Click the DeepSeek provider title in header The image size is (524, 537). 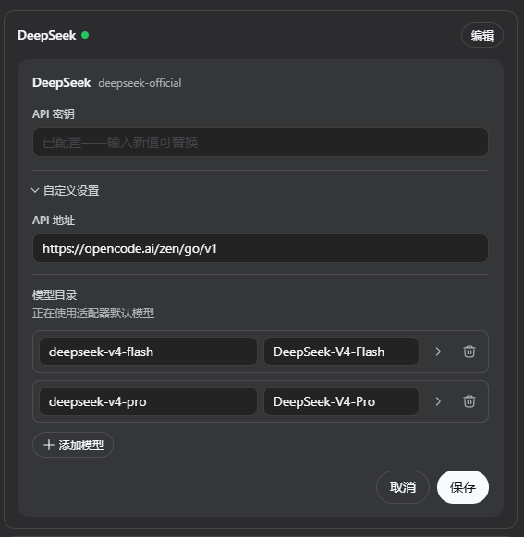click(x=46, y=35)
